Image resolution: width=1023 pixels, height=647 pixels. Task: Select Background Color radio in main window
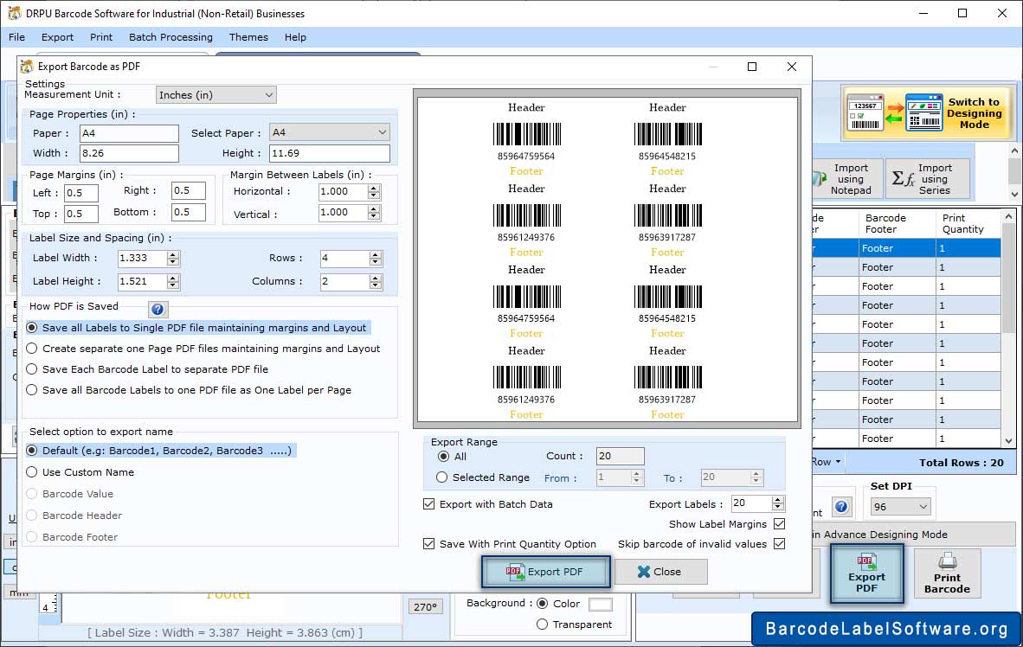click(x=542, y=603)
